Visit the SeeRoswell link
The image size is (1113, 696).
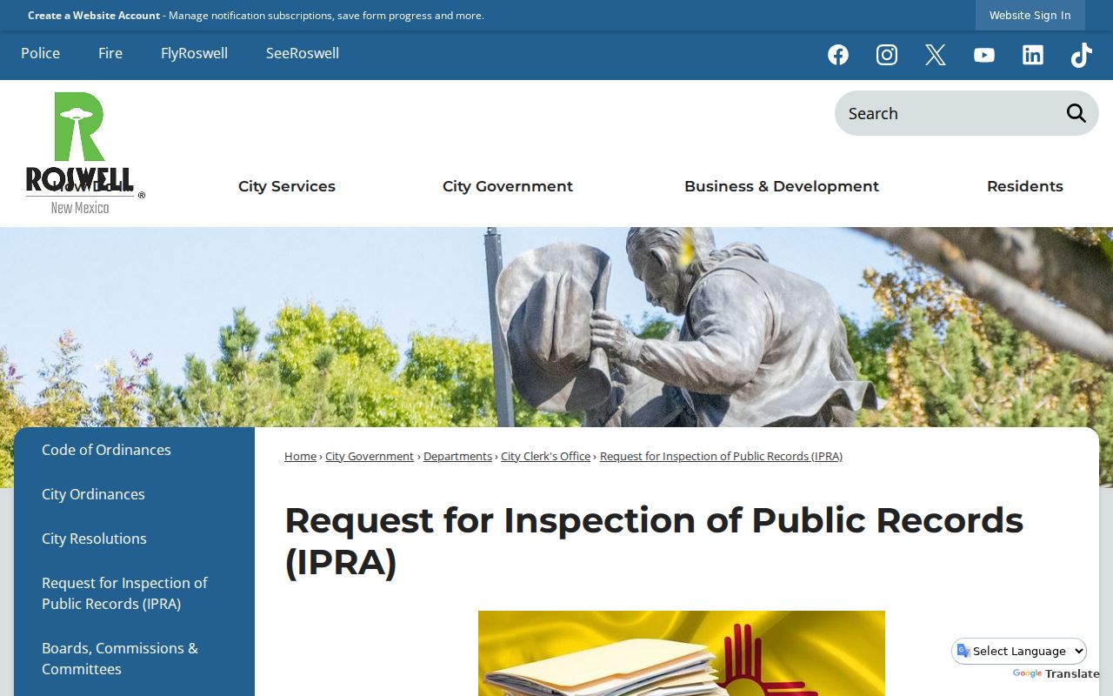[303, 53]
